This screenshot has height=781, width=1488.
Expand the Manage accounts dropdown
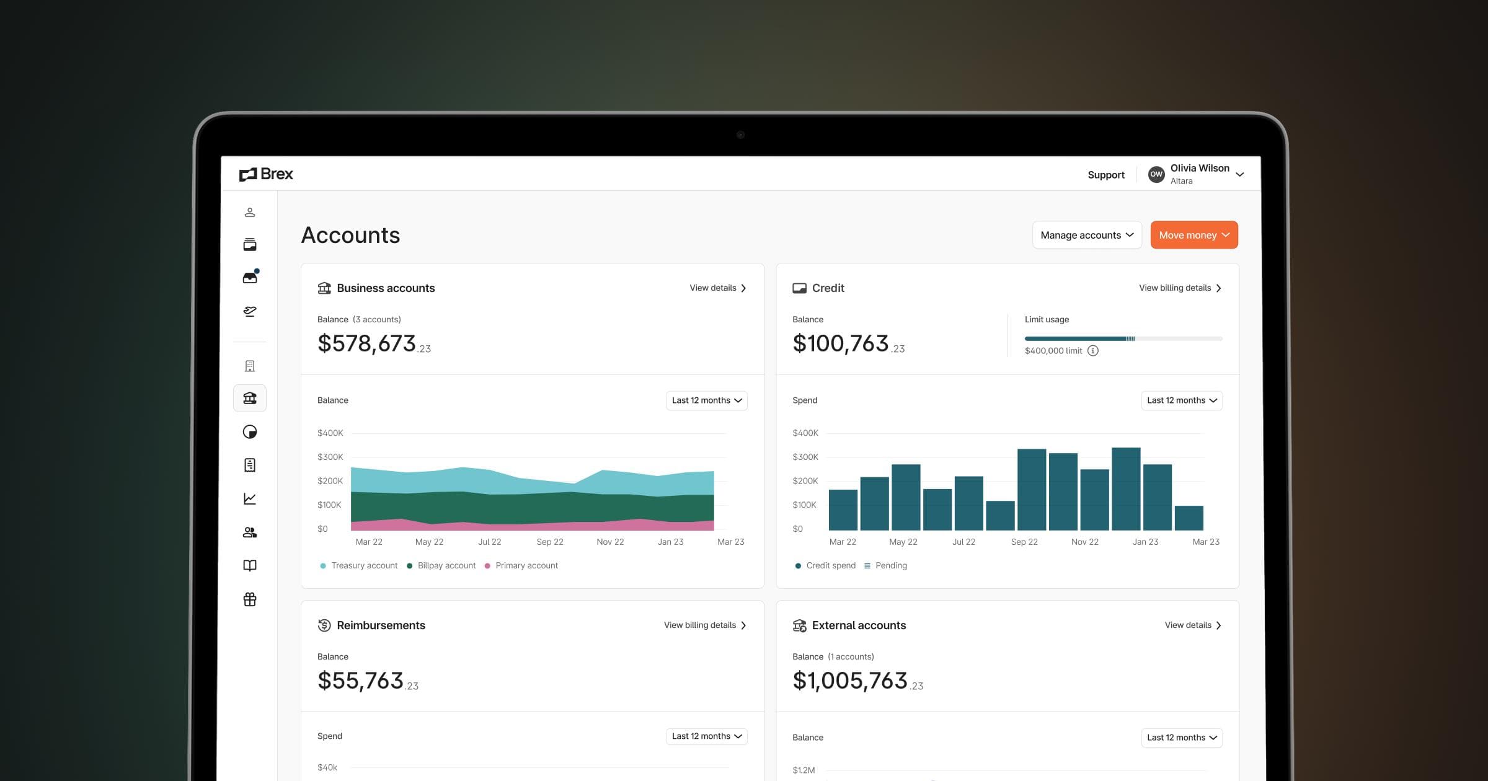[1086, 235]
